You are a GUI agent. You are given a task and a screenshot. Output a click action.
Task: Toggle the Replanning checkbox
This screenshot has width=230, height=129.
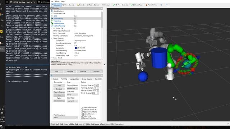coord(82,116)
